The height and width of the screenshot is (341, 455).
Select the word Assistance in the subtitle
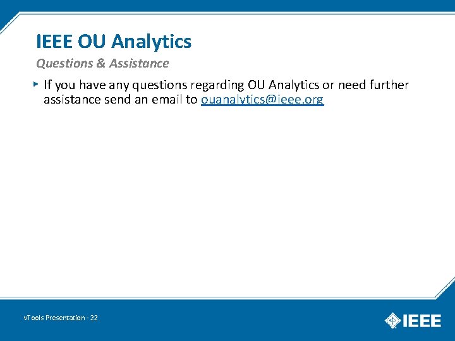click(139, 63)
